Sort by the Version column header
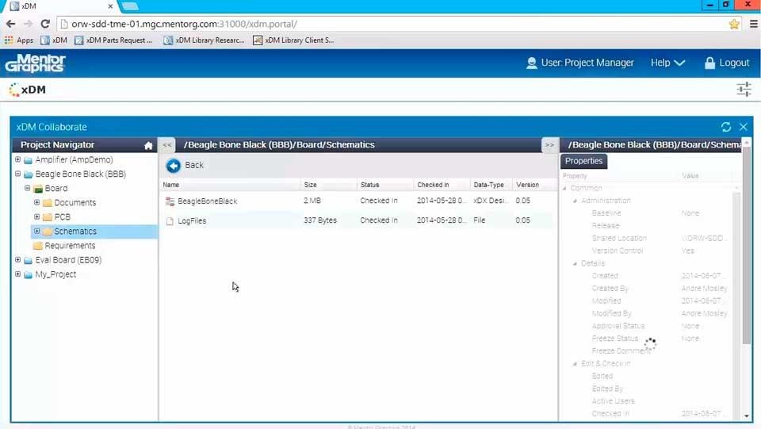The height and width of the screenshot is (429, 761). [x=533, y=185]
